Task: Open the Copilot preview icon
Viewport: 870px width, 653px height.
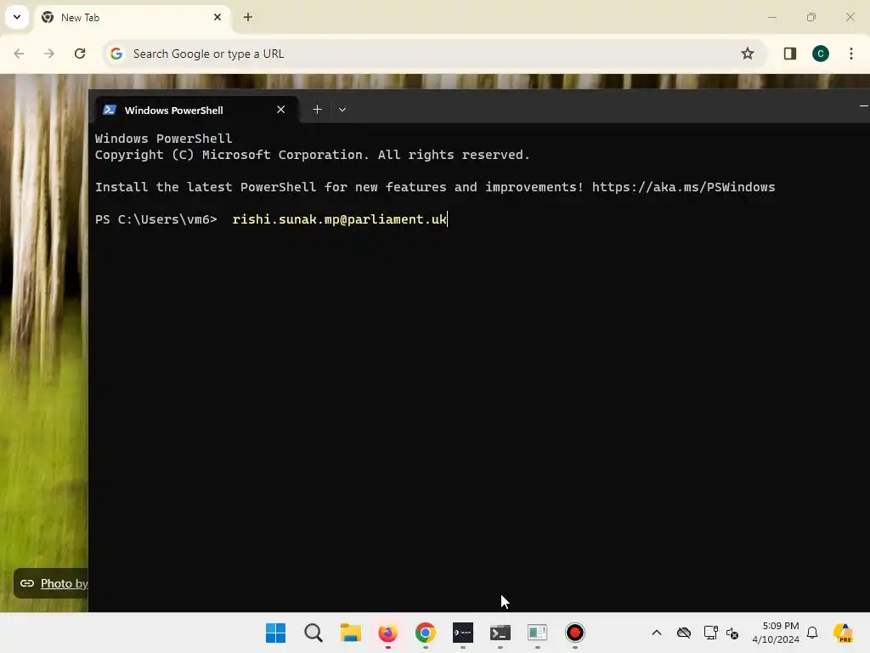Action: point(844,633)
